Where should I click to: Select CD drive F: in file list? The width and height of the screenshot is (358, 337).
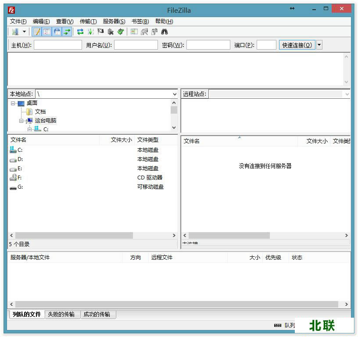(20, 178)
